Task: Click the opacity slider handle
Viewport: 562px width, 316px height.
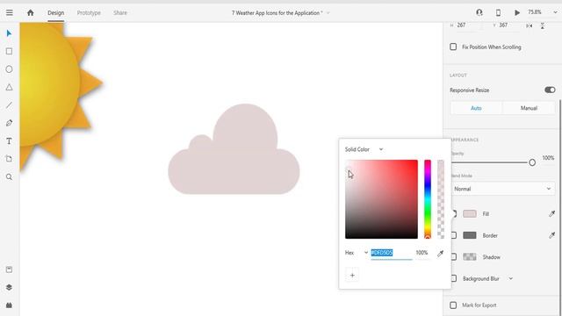Action: [x=532, y=162]
